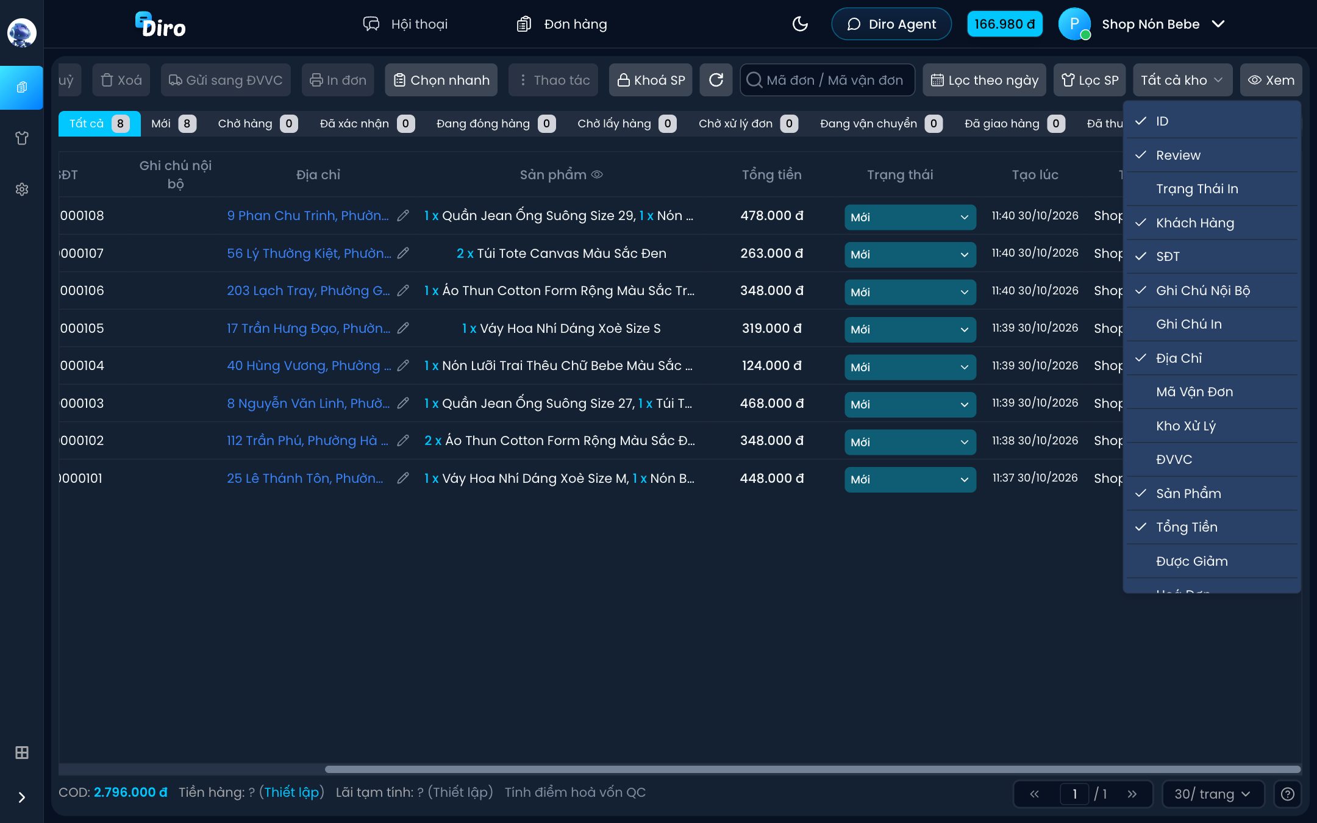Click the horizontal table scrollbar
Image resolution: width=1317 pixels, height=823 pixels.
813,769
